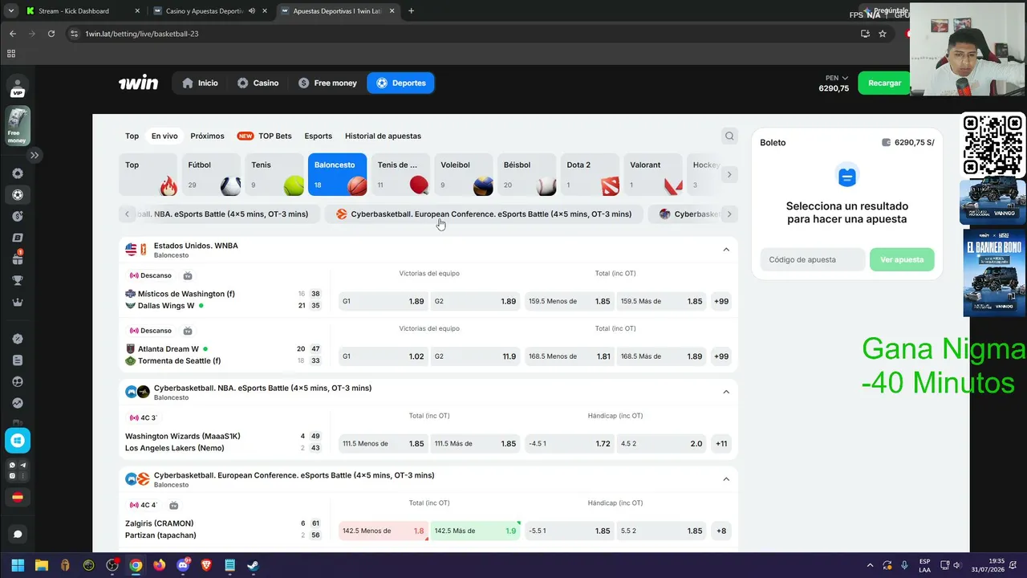This screenshot has height=578, width=1027.
Task: Select the Tenis de mesa sport tile
Action: coord(400,174)
